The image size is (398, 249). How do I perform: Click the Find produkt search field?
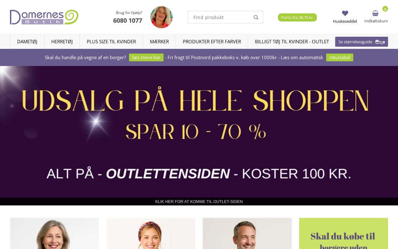tap(220, 17)
